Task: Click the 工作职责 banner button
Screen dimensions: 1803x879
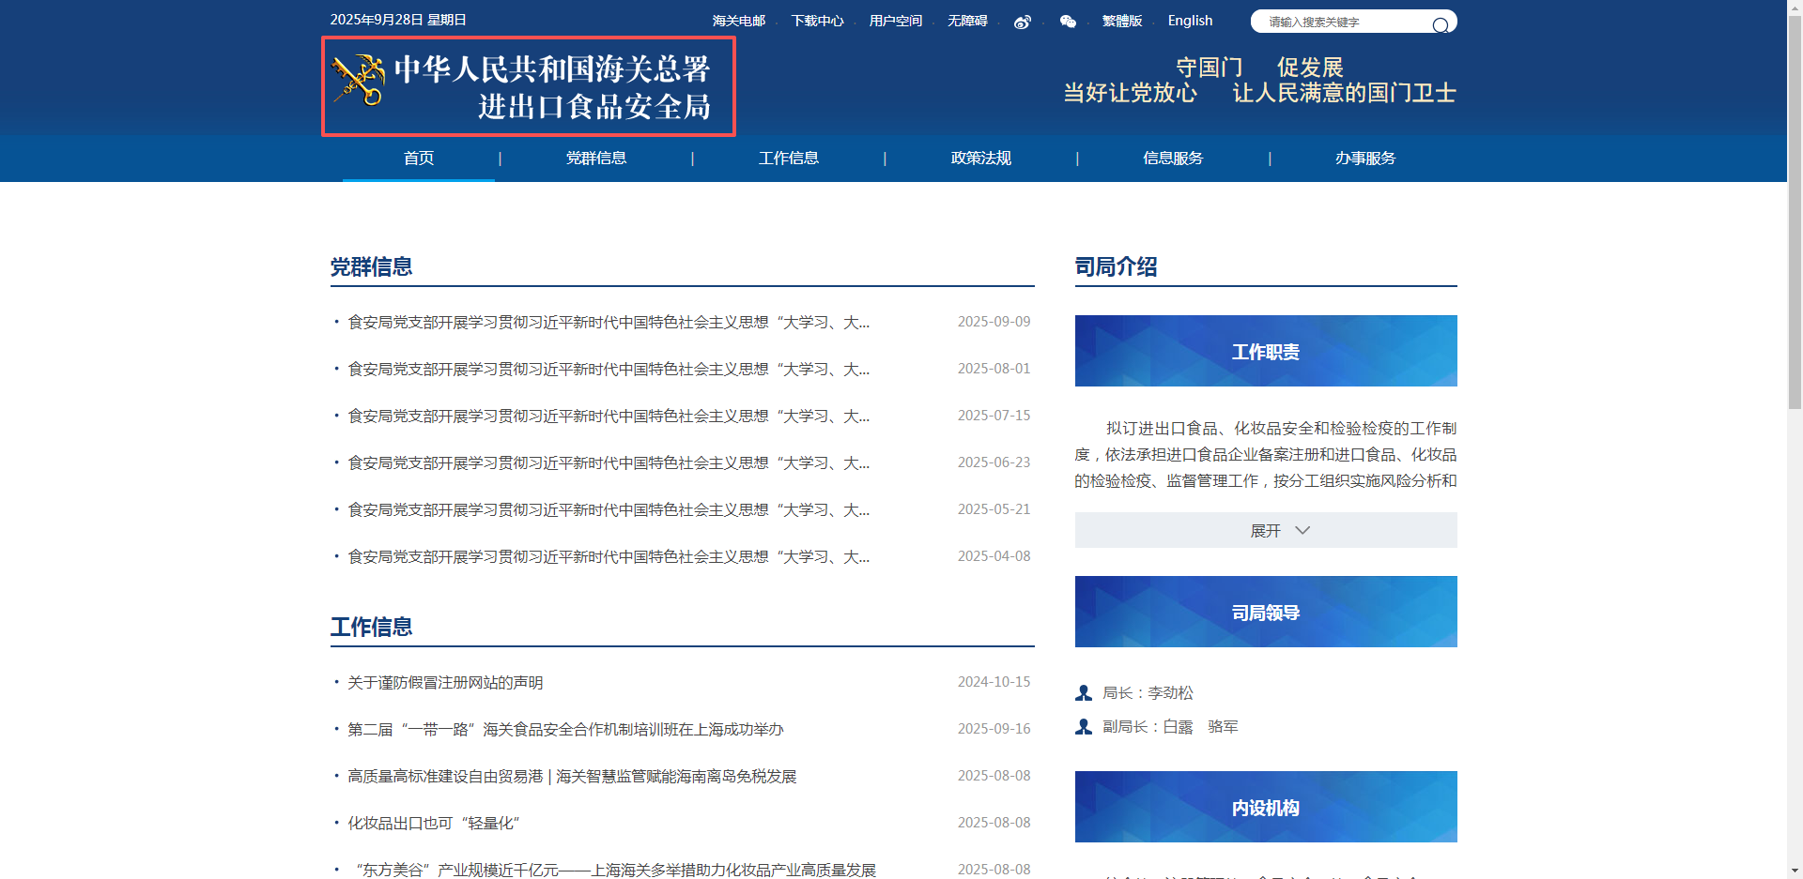Action: pos(1265,351)
